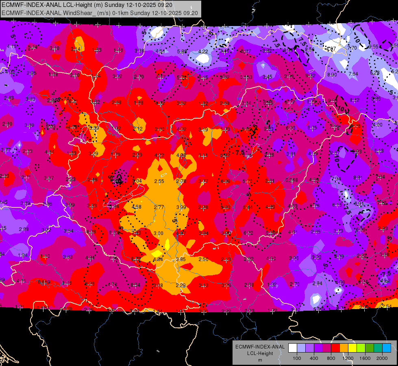Click the wind shear value 6.22
Screen dimensions: 398x366
[x=248, y=233]
